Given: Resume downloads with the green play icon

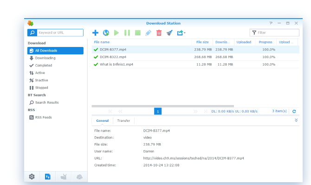Looking at the screenshot, I should tap(117, 33).
